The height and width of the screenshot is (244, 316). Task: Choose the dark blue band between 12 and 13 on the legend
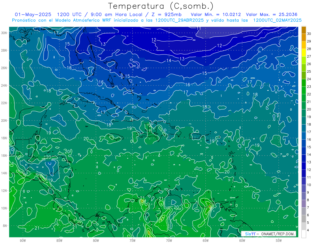(x=304, y=166)
